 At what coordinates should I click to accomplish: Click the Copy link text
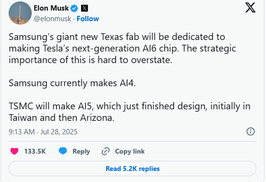(x=130, y=151)
